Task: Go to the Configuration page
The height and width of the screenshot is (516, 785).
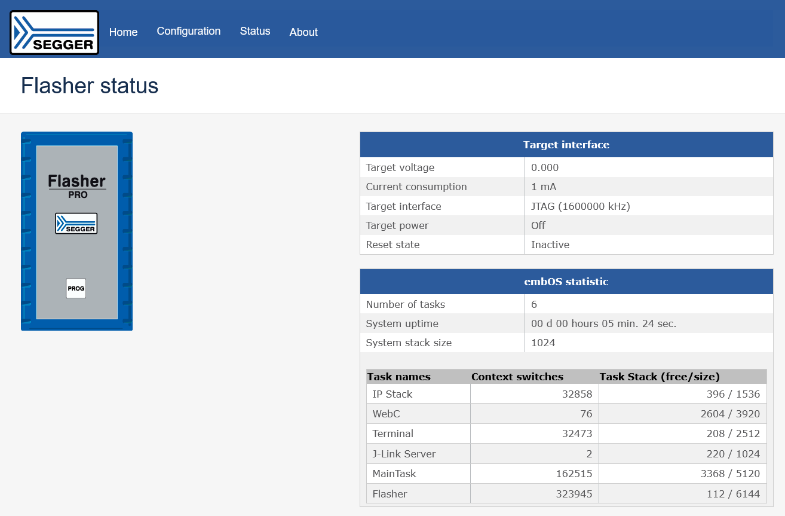Action: click(189, 31)
